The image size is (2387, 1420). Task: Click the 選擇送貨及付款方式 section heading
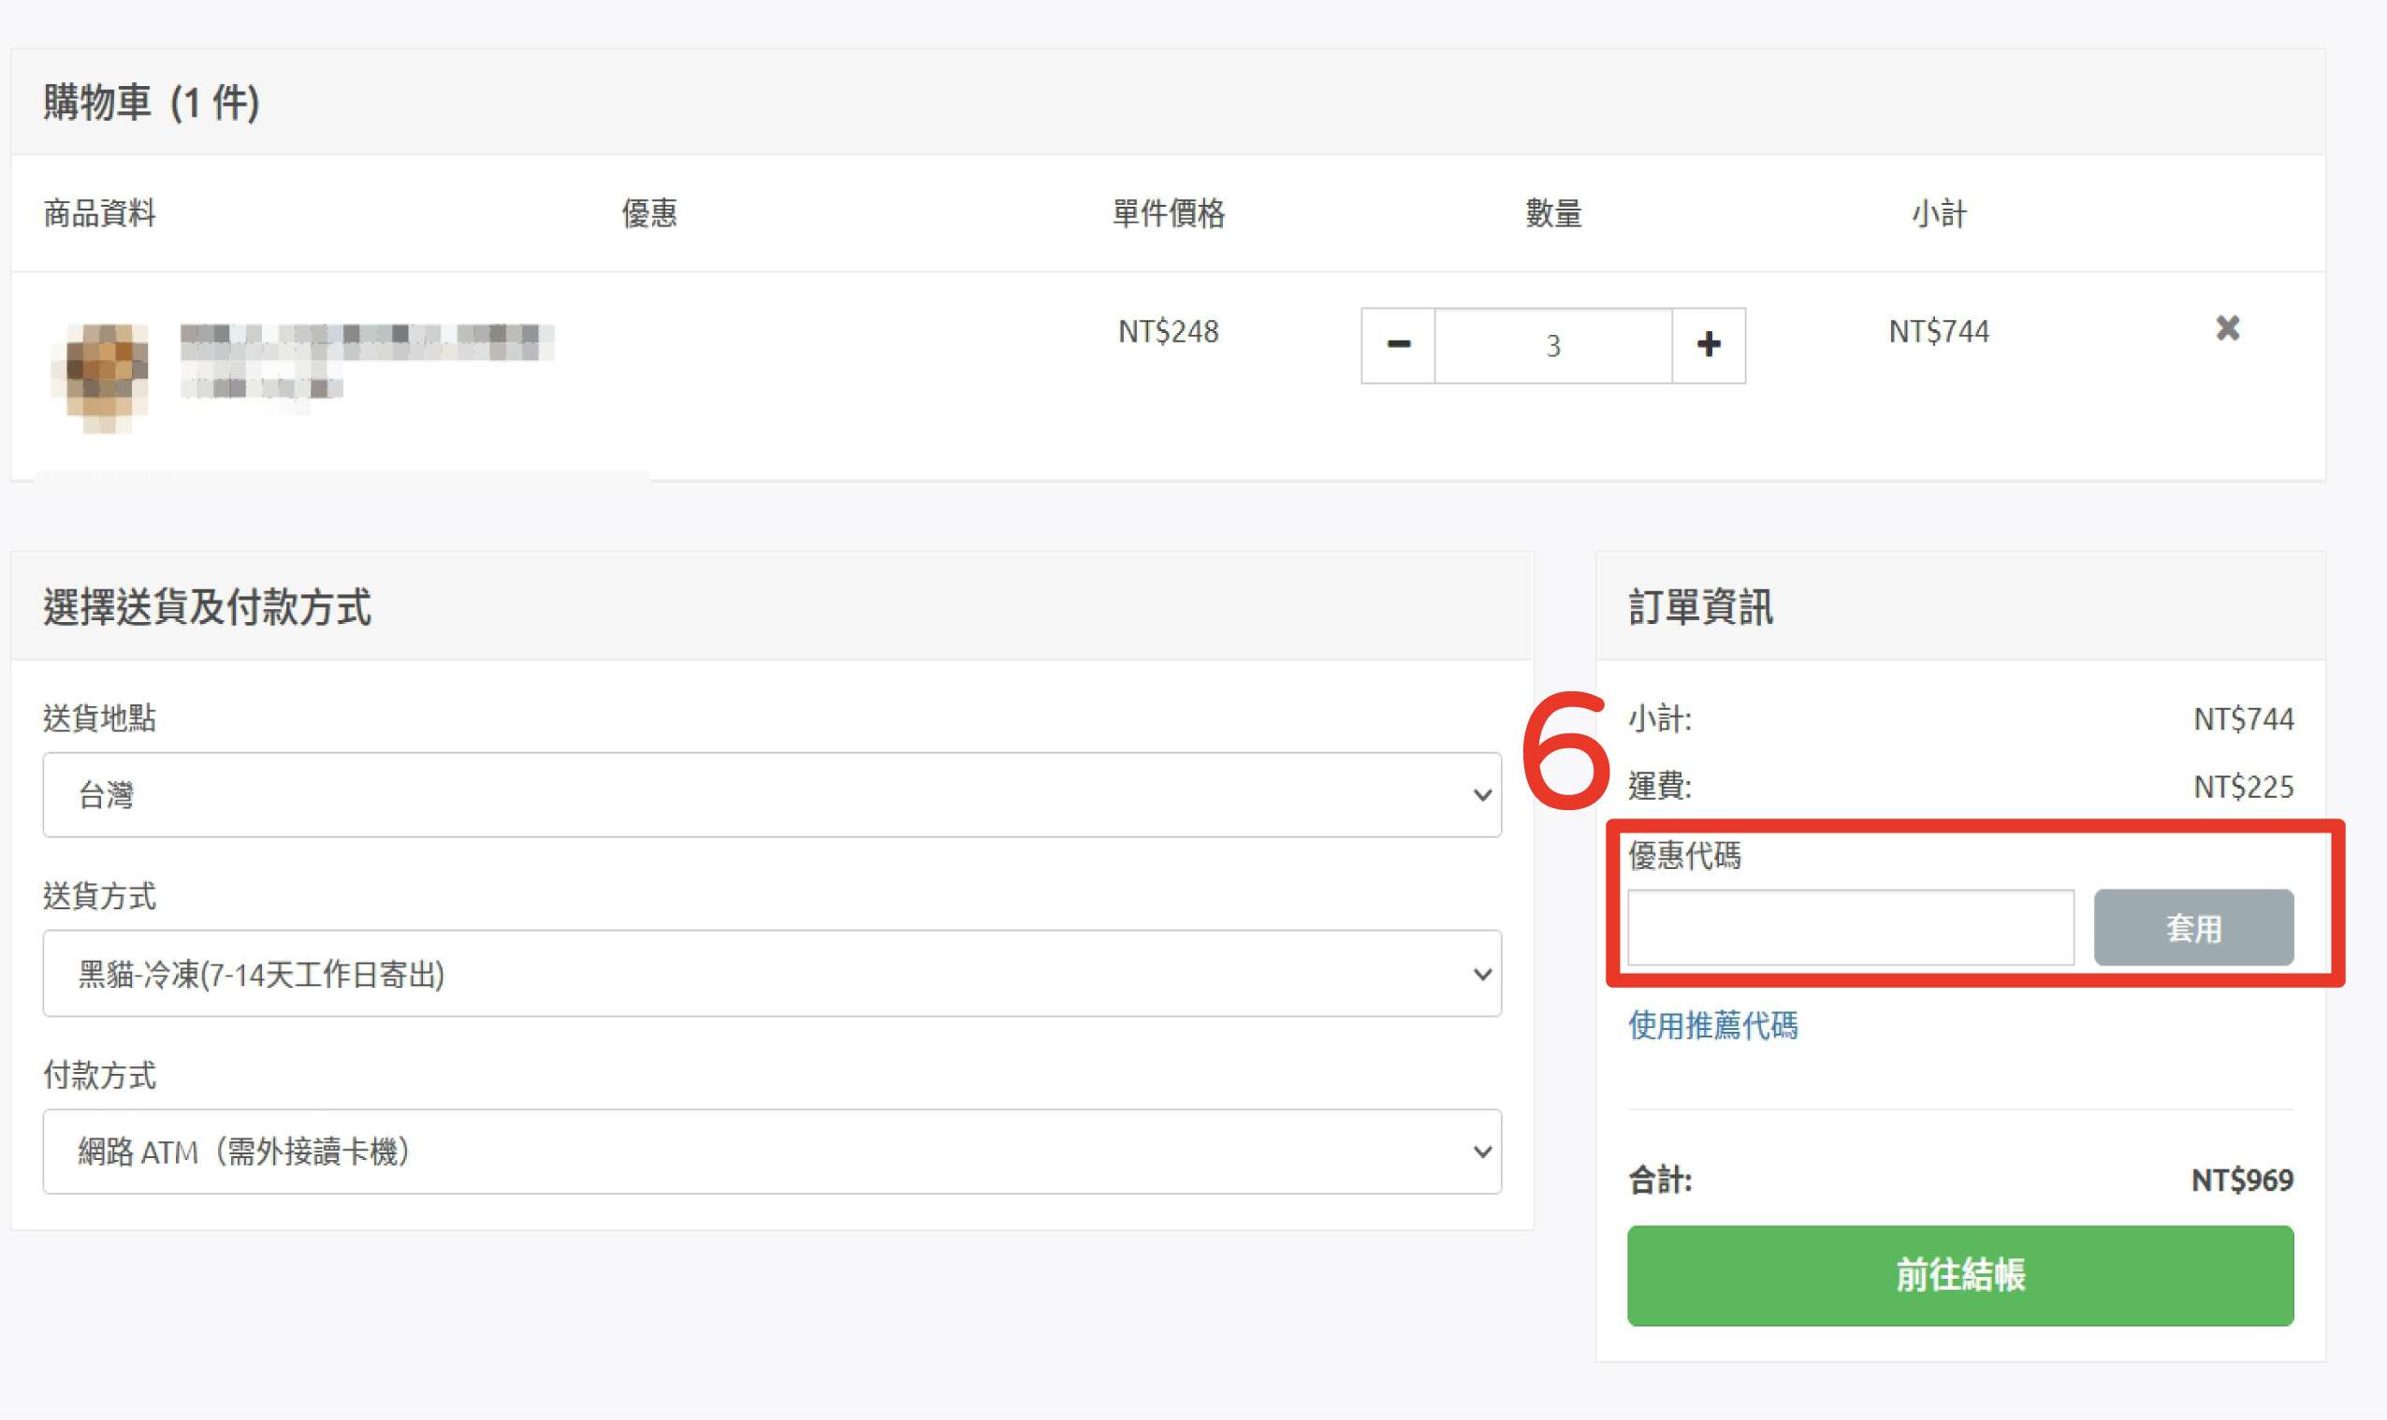(x=207, y=608)
